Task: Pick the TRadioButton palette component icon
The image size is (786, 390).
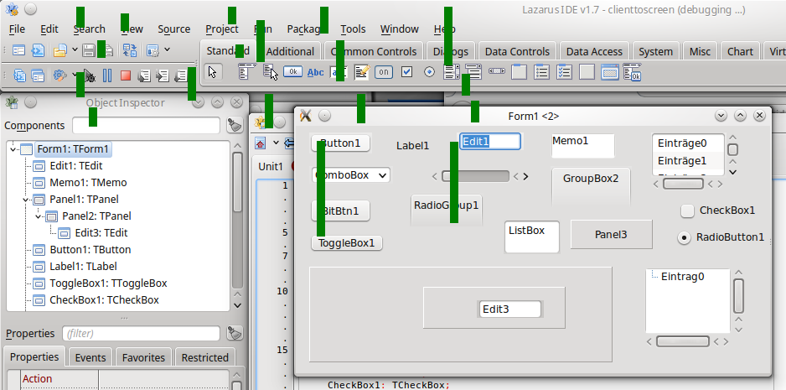Action: tap(429, 72)
